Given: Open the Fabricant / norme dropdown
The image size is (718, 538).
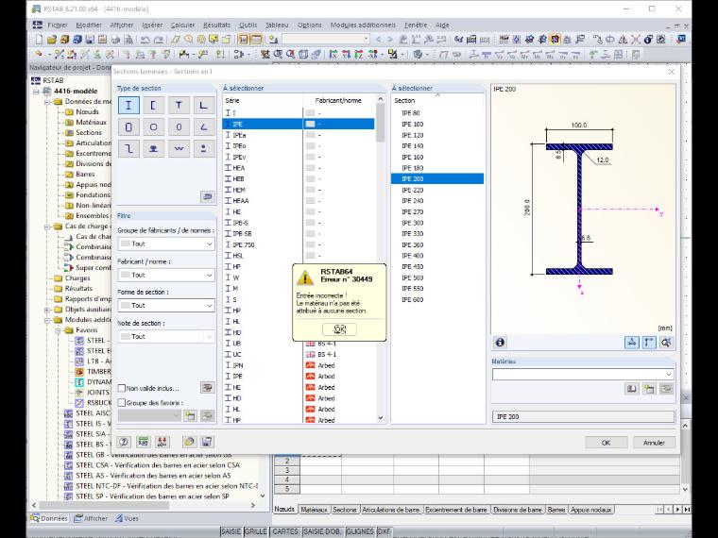Looking at the screenshot, I should [166, 275].
